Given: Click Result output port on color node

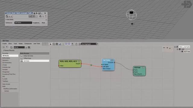Looking at the screenshot, I should (x=81, y=64).
